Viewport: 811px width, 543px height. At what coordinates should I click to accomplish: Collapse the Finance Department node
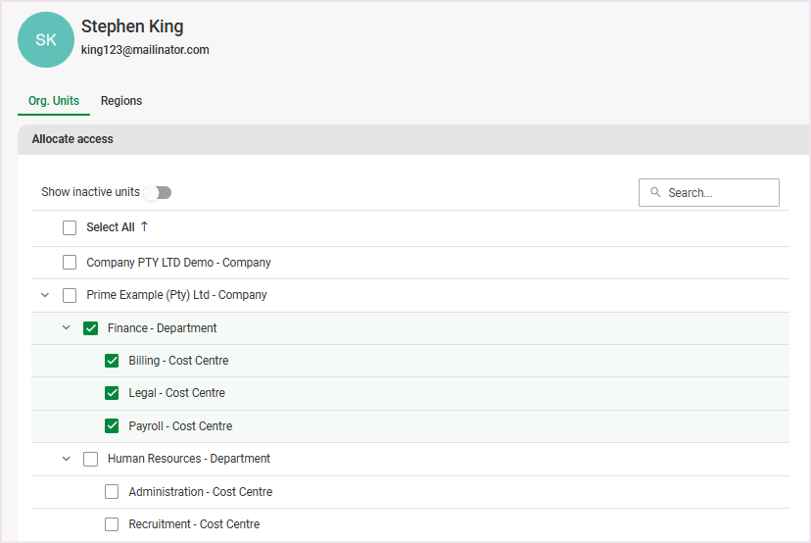pyautogui.click(x=67, y=328)
